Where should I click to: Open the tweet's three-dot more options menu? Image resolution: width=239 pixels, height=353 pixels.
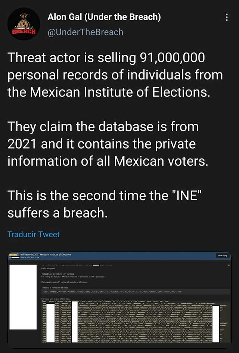tap(226, 18)
